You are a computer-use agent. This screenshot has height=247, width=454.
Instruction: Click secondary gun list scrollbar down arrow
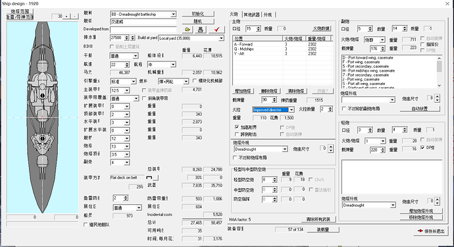(x=440, y=86)
